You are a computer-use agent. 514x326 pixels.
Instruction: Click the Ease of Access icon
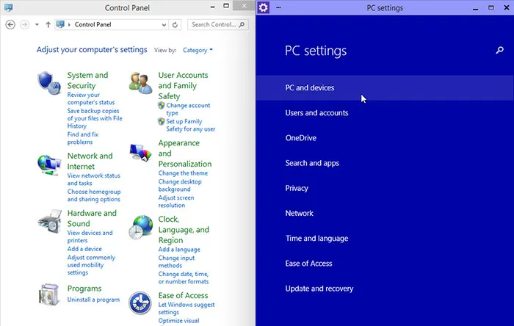[140, 303]
